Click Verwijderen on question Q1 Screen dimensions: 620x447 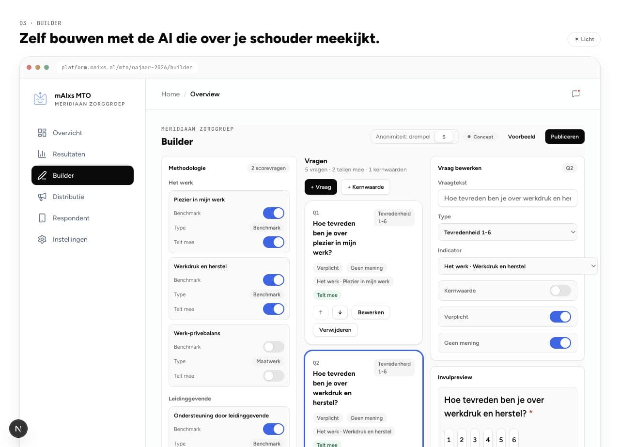click(335, 330)
